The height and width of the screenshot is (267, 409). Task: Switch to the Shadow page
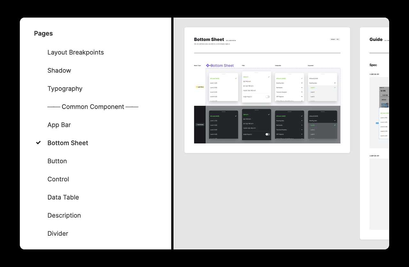[x=59, y=70]
